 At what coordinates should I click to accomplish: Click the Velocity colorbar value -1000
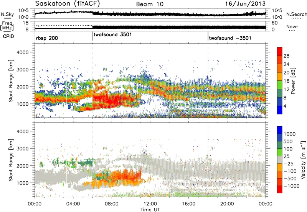pyautogui.click(x=291, y=186)
